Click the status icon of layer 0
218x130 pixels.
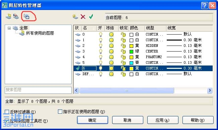(x=78, y=34)
